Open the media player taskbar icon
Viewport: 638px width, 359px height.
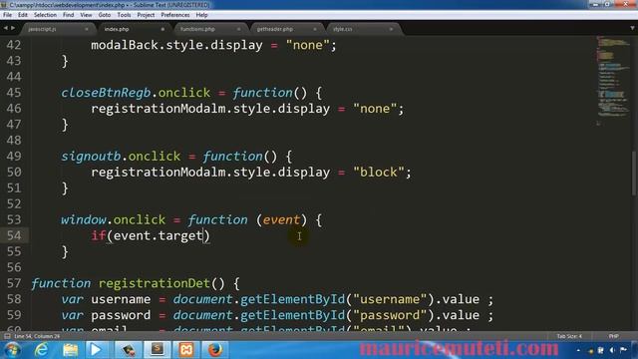coord(96,350)
